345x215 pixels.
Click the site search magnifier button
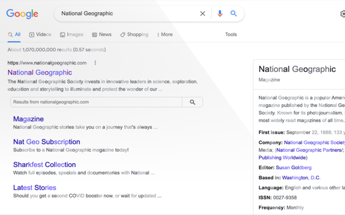tap(192, 102)
